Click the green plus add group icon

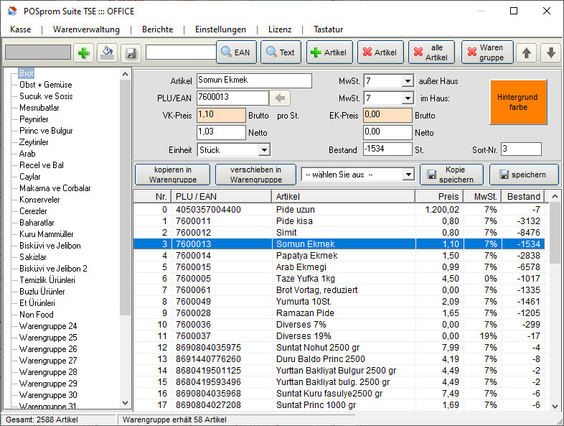85,52
